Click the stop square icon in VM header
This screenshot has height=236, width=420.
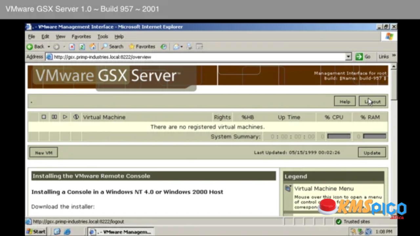pos(44,117)
